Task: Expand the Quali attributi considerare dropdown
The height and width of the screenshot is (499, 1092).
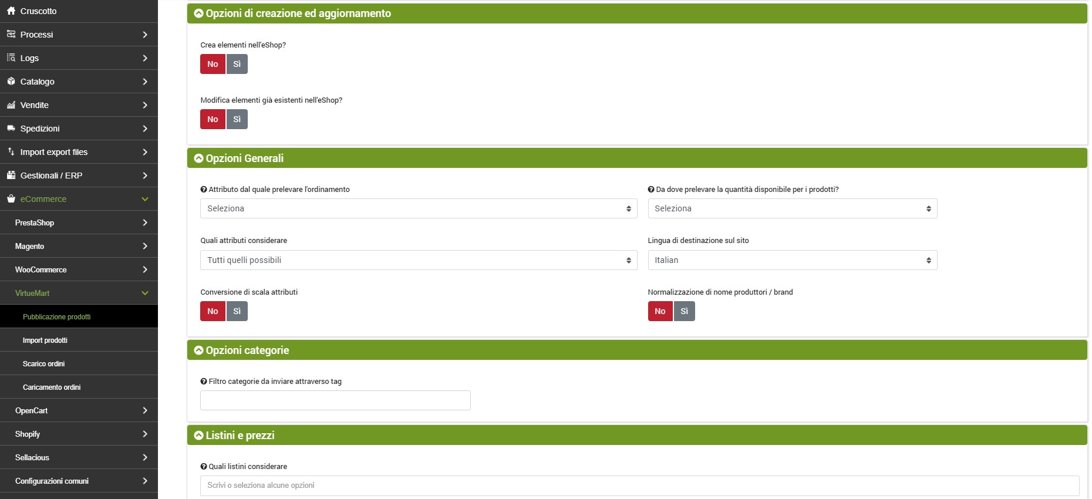Action: [x=418, y=260]
